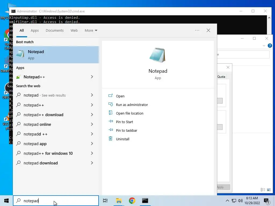Expand the 'notepad++' web suggestion arrow
The image size is (275, 206).
tap(92, 105)
